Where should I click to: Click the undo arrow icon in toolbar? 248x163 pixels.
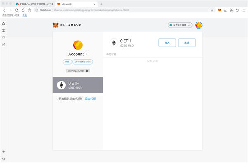pos(237,10)
